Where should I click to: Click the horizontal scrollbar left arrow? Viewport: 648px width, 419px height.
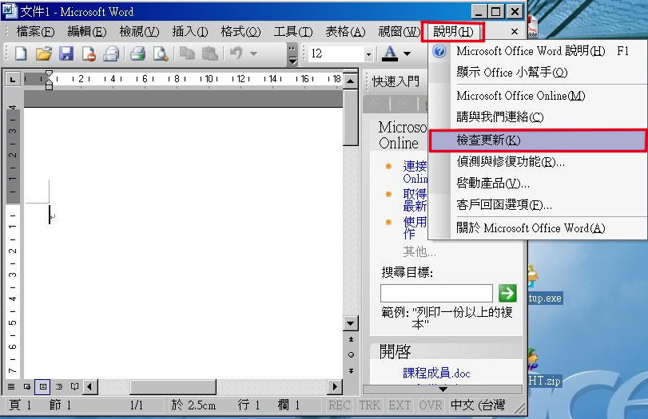89,387
